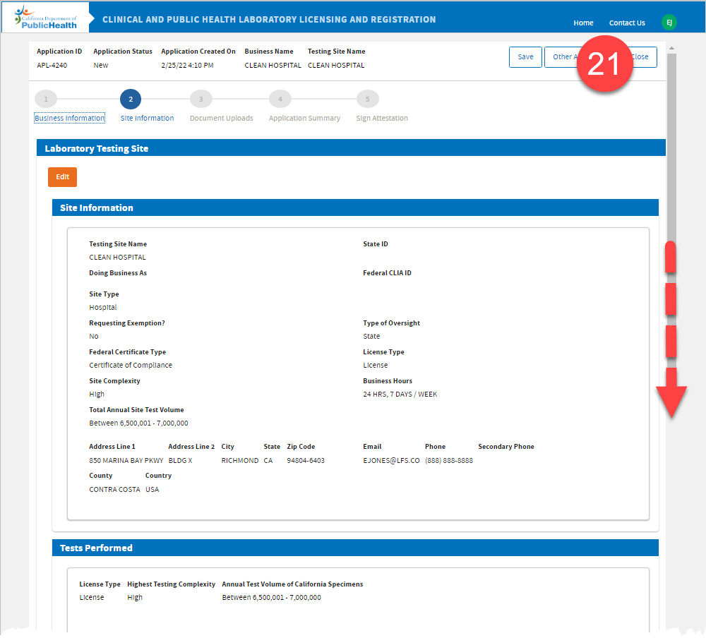Click the CONTRA COSTA county value
The image size is (706, 638).
pyautogui.click(x=114, y=489)
